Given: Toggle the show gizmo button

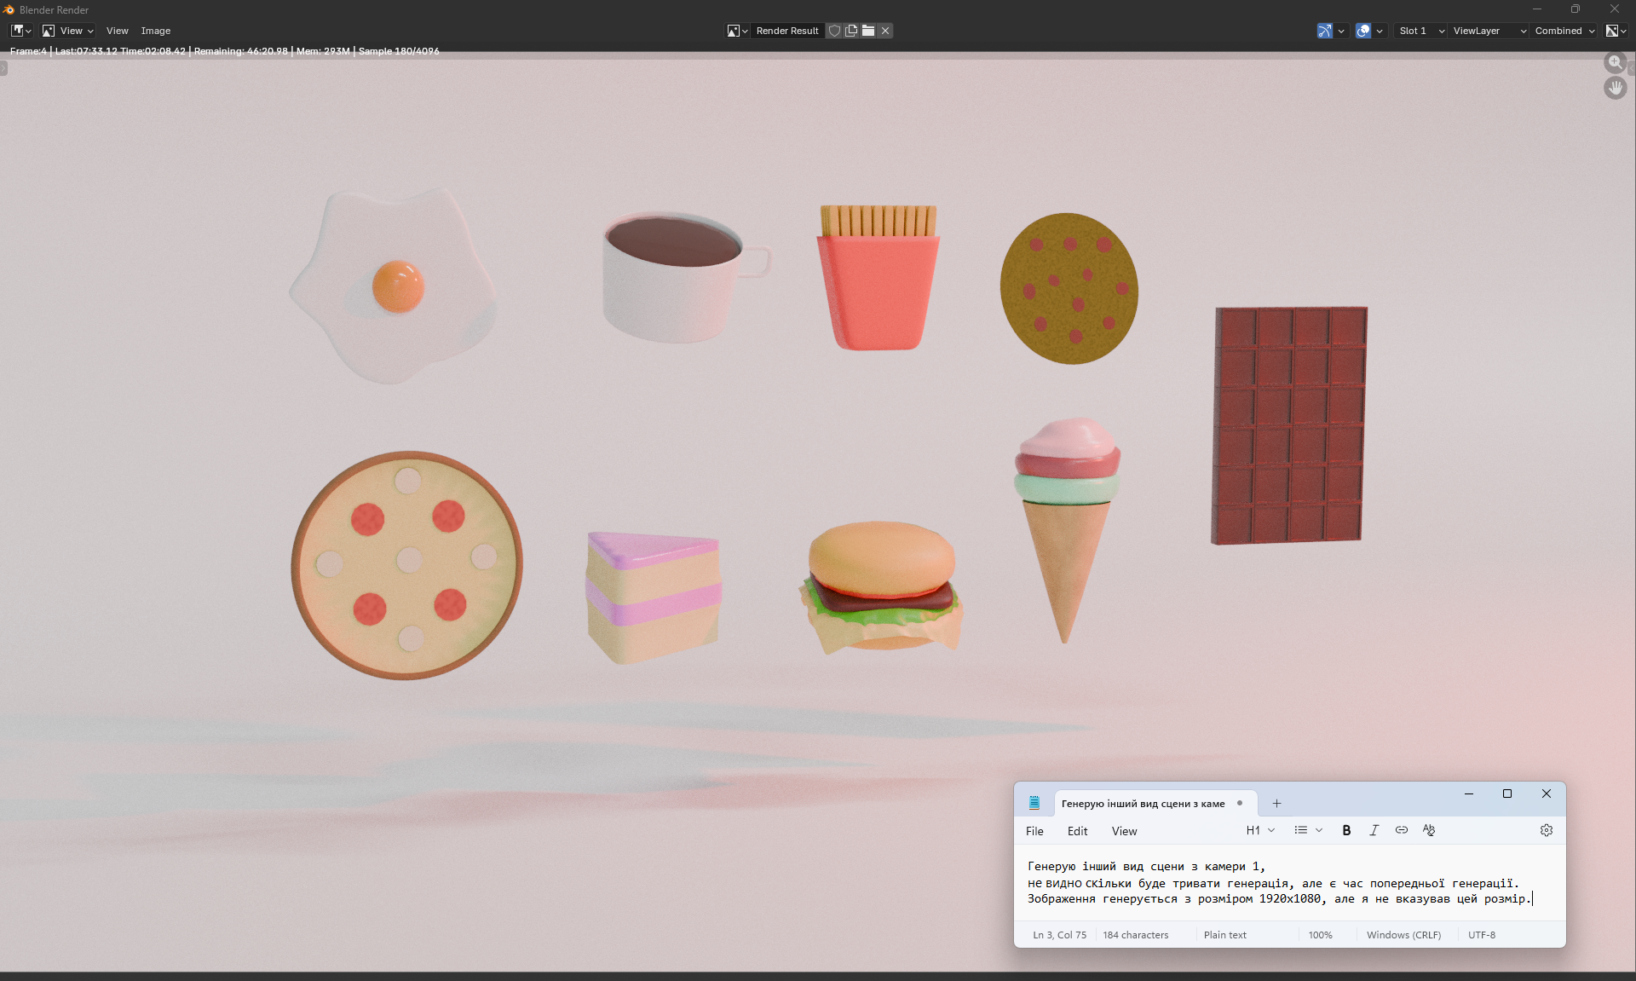Looking at the screenshot, I should [x=1325, y=31].
